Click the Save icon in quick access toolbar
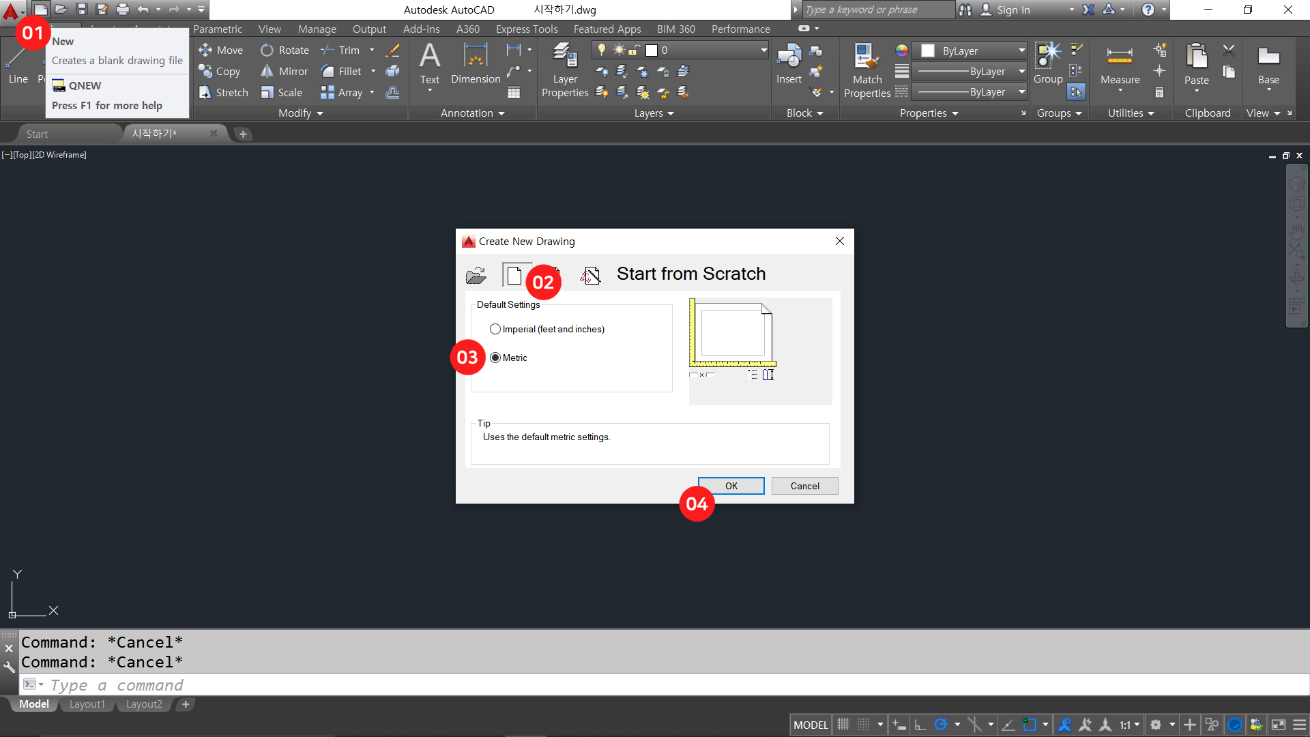Screen dimensions: 1310x737 point(82,10)
